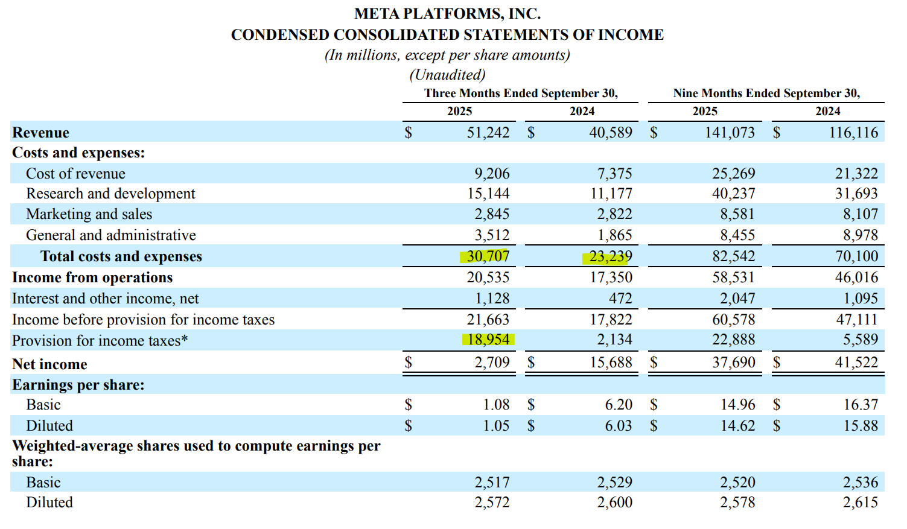Screen dimensions: 907x529
Task: Select tax provision value 22,888
Action: coord(733,340)
